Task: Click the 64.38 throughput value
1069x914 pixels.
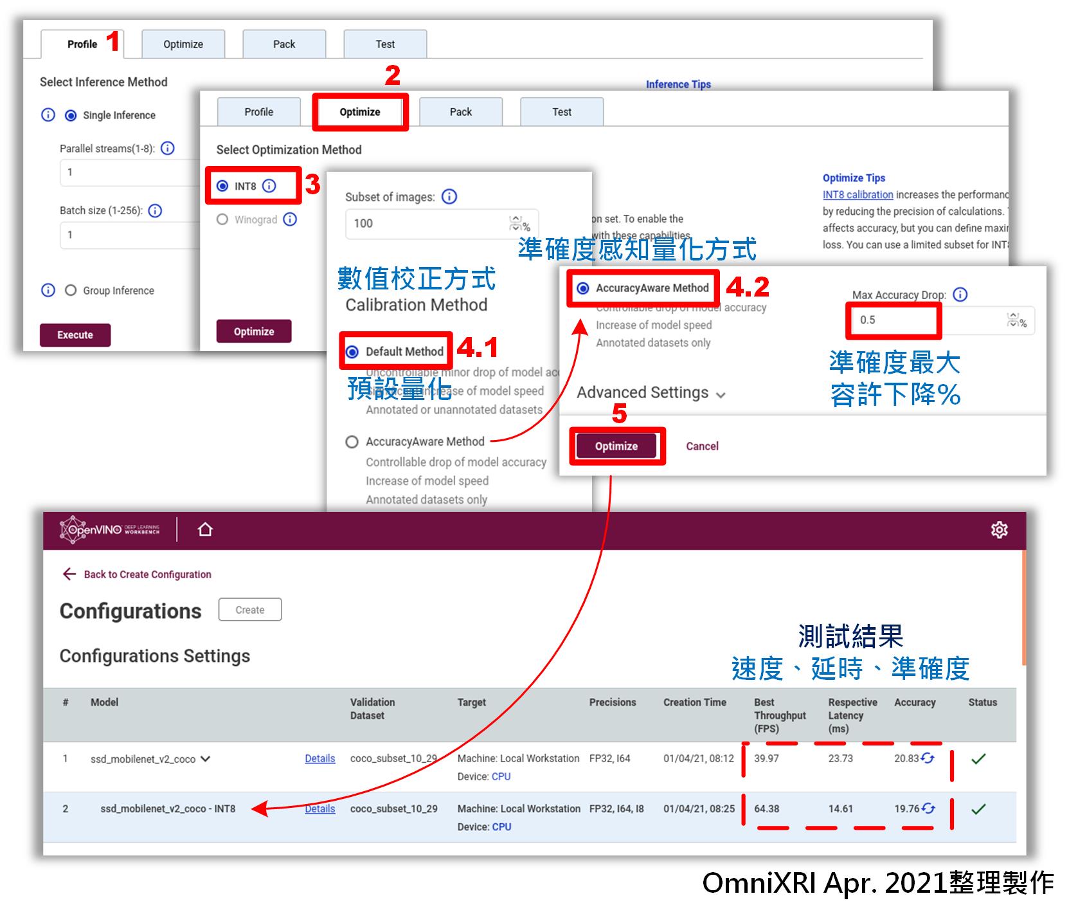Action: click(x=766, y=809)
